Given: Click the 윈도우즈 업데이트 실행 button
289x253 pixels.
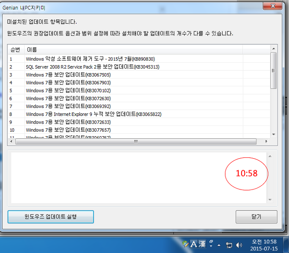Looking at the screenshot, I should [x=51, y=217].
